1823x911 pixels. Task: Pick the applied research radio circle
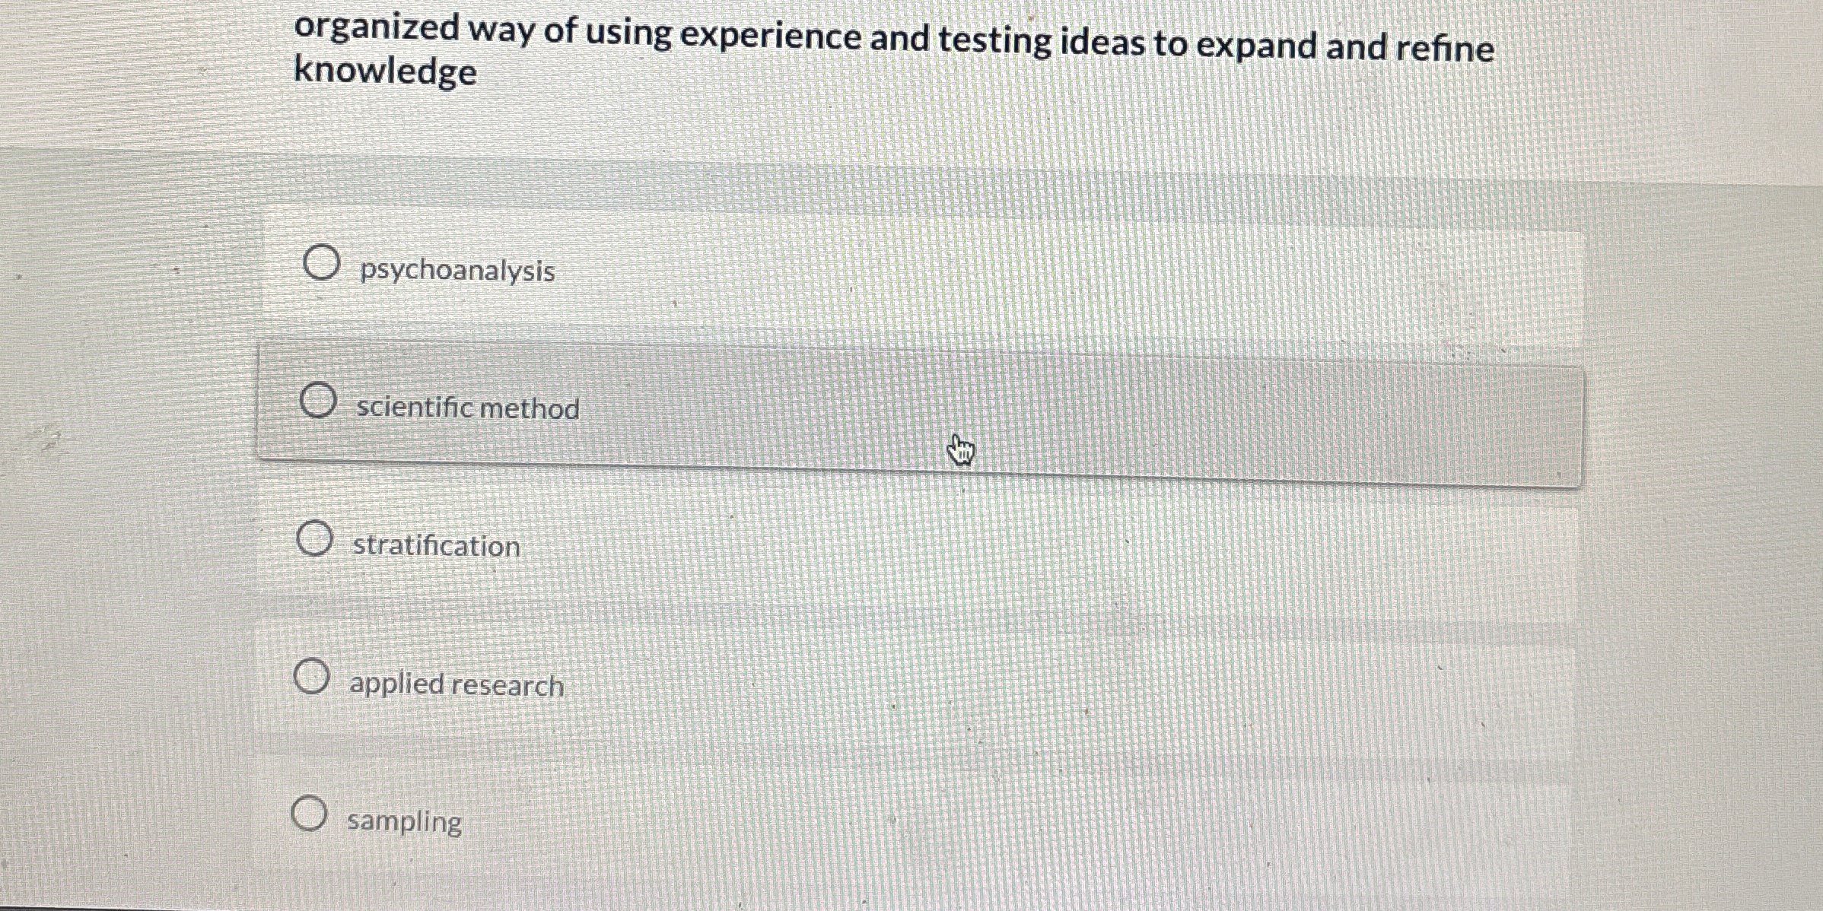[x=311, y=677]
